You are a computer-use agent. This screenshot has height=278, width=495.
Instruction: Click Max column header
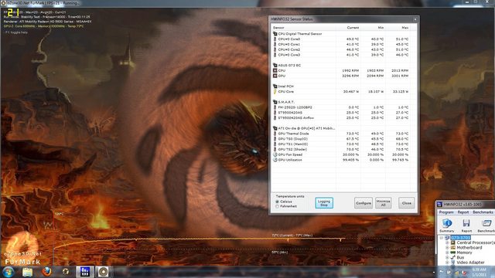[x=398, y=28]
